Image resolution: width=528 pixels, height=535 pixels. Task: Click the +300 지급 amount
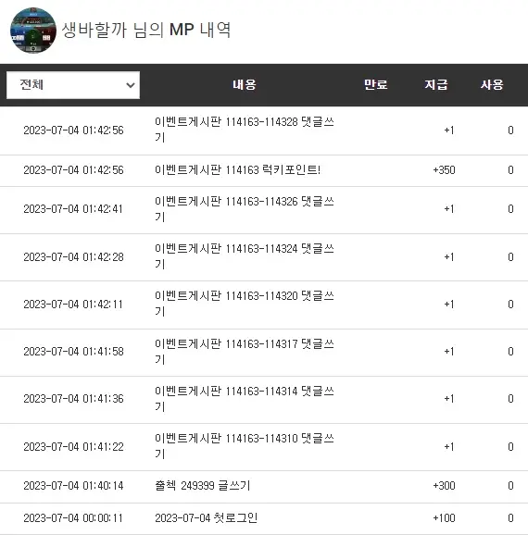(x=444, y=486)
